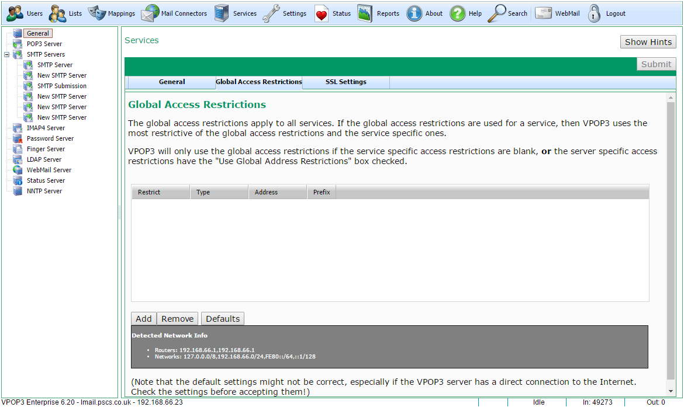Click the Lists toolbar icon
This screenshot has width=684, height=407.
pos(58,13)
